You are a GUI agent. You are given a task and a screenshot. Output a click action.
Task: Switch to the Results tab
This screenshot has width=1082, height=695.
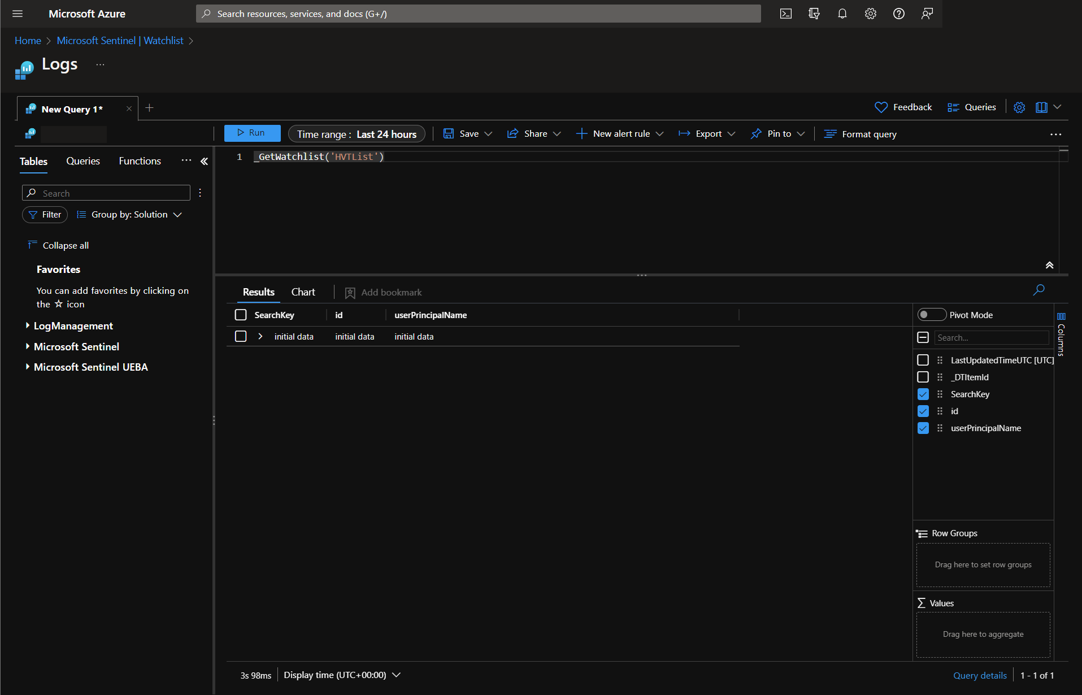(259, 292)
